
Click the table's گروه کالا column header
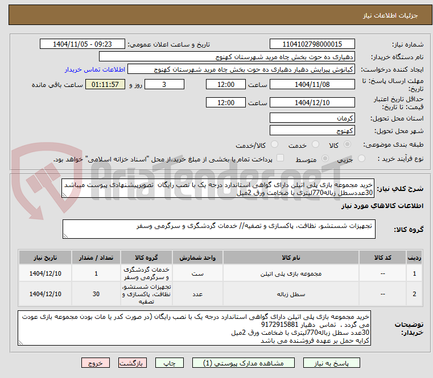146,257
